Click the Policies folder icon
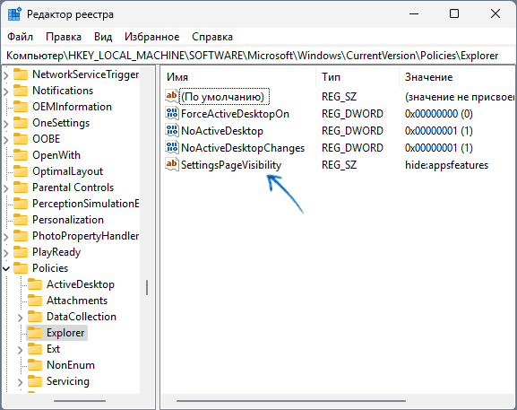The image size is (517, 410). click(21, 268)
